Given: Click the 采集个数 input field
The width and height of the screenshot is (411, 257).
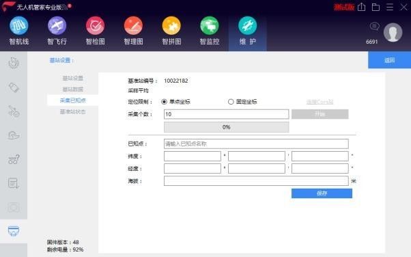Looking at the screenshot, I should click(227, 114).
